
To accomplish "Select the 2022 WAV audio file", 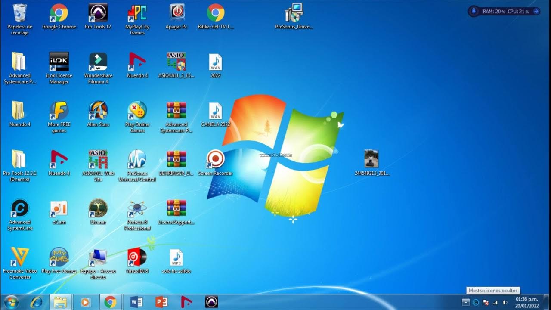I will click(216, 65).
